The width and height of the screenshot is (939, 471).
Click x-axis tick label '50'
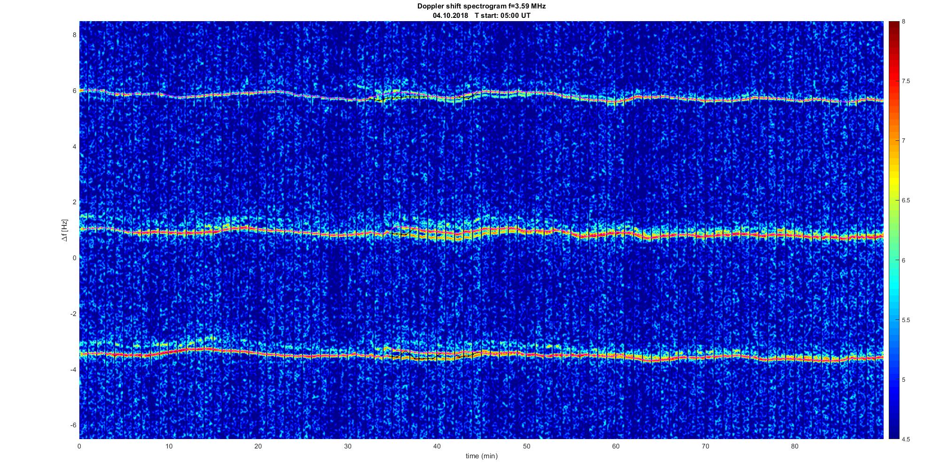click(526, 446)
